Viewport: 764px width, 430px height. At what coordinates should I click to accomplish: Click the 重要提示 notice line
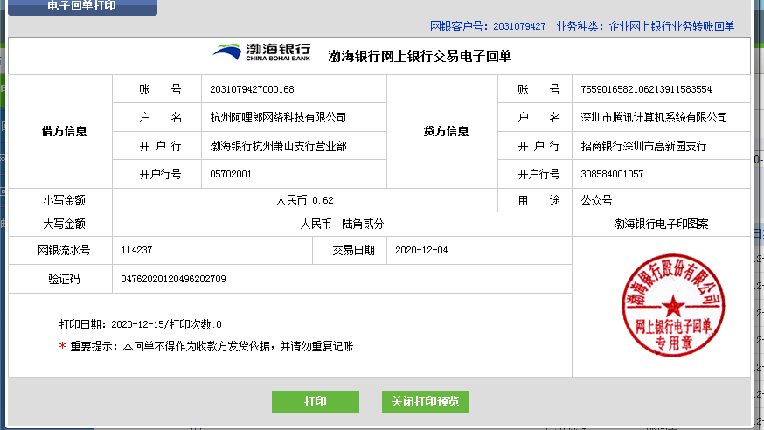(206, 346)
